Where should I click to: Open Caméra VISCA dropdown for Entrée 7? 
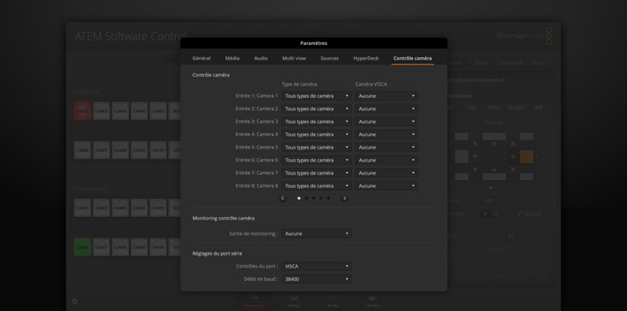(387, 173)
